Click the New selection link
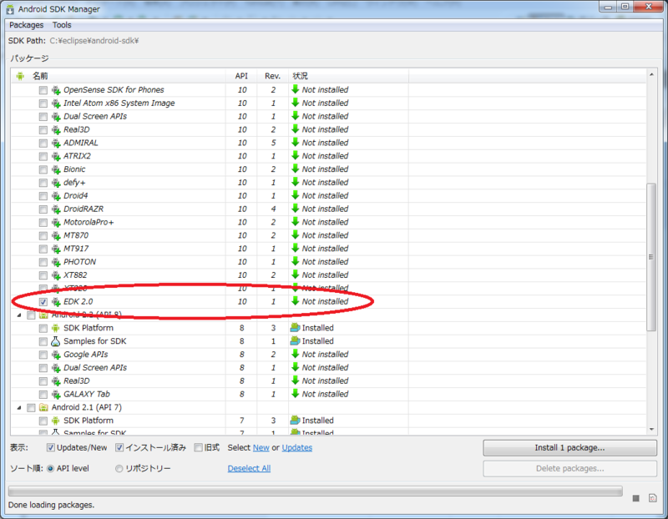This screenshot has width=668, height=519. pos(261,447)
